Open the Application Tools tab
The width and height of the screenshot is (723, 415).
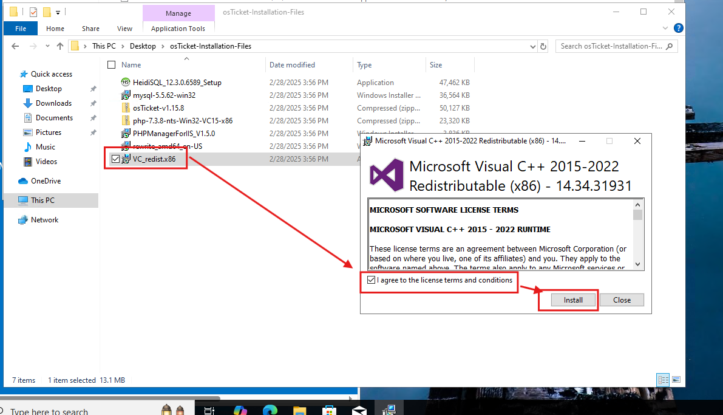click(x=178, y=29)
